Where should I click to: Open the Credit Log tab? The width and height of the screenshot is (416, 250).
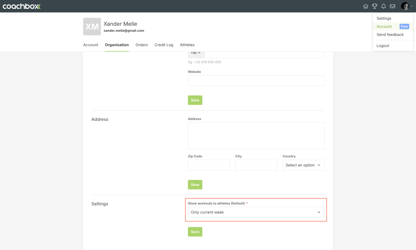pyautogui.click(x=164, y=45)
